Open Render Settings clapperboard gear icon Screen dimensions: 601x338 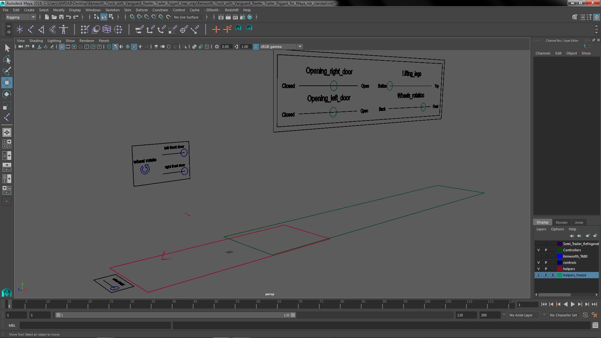pos(242,17)
